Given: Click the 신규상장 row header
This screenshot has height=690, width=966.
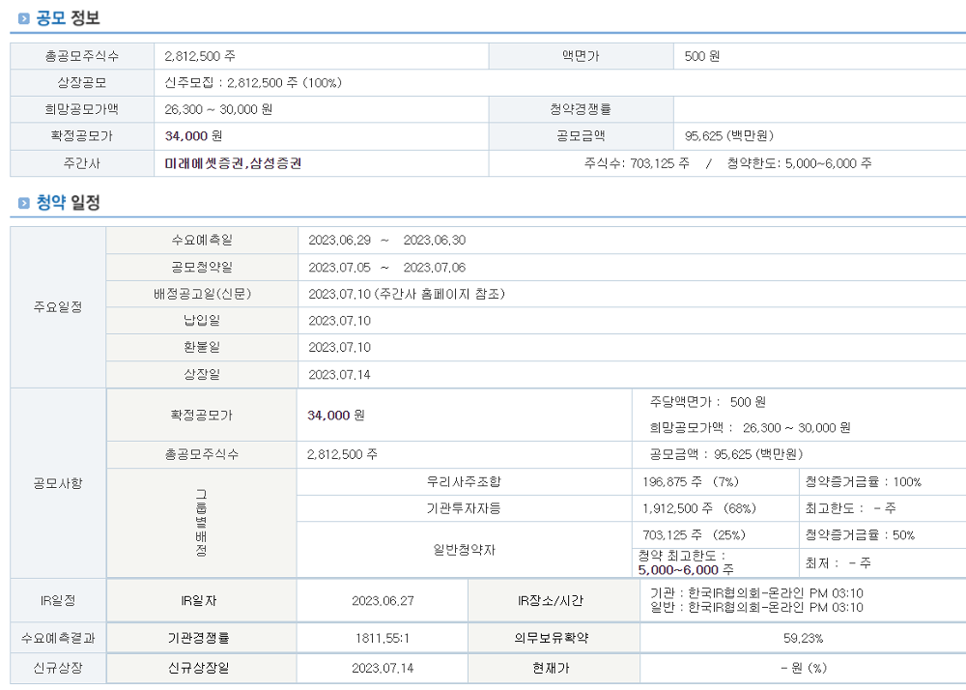Looking at the screenshot, I should (x=58, y=668).
